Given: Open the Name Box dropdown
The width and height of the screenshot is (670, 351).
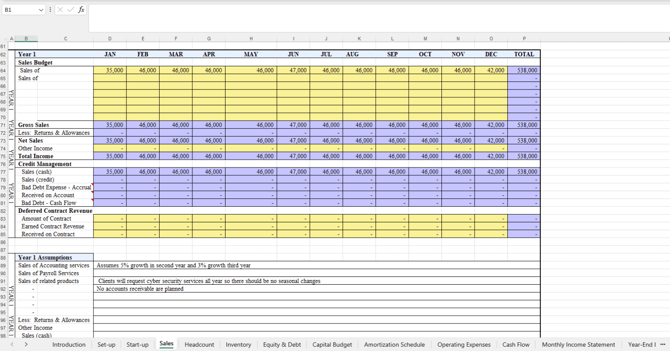Looking at the screenshot, I should 41,9.
